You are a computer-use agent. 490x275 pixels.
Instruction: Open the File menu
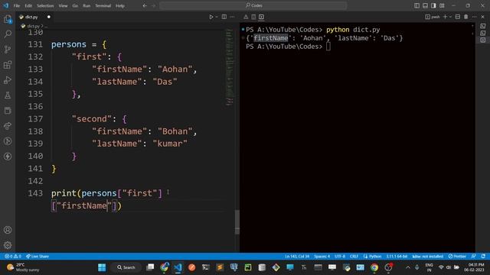pyautogui.click(x=17, y=5)
